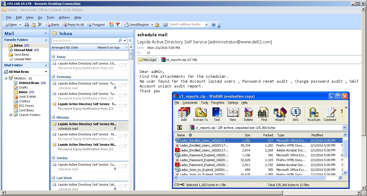Toggle category box on Today's email
Viewport: 367px width, 196px height.
[120, 65]
